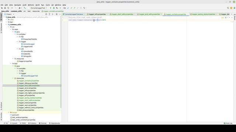Screen dimensions: 236x132
Task: Open Search Everywhere magnifier icon
Action: pyautogui.click(x=228, y=8)
